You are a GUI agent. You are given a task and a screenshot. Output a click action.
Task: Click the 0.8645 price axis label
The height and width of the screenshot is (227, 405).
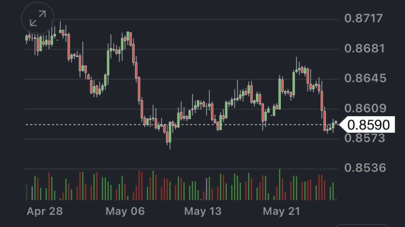363,78
